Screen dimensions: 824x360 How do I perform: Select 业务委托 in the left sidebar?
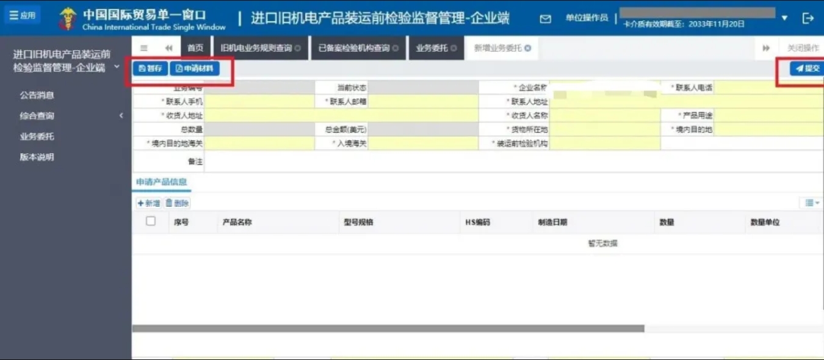(37, 137)
